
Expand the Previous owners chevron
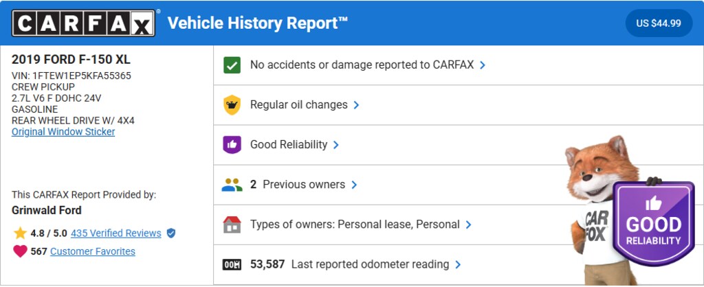point(354,185)
